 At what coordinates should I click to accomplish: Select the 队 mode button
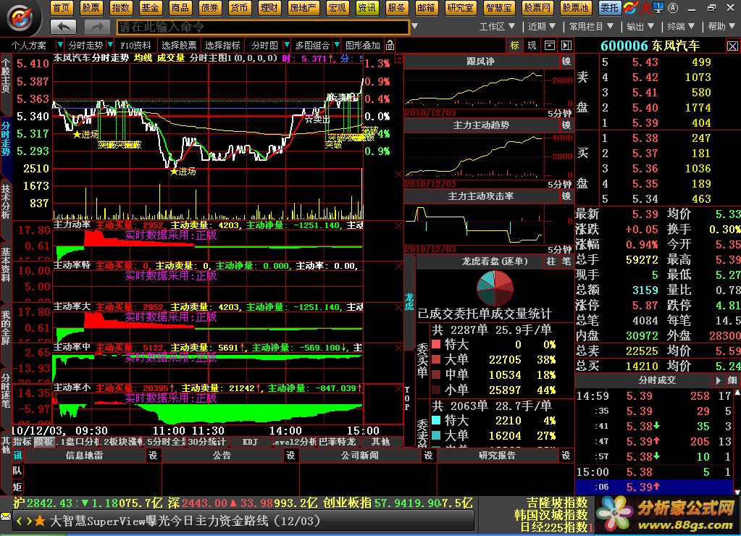point(17,471)
